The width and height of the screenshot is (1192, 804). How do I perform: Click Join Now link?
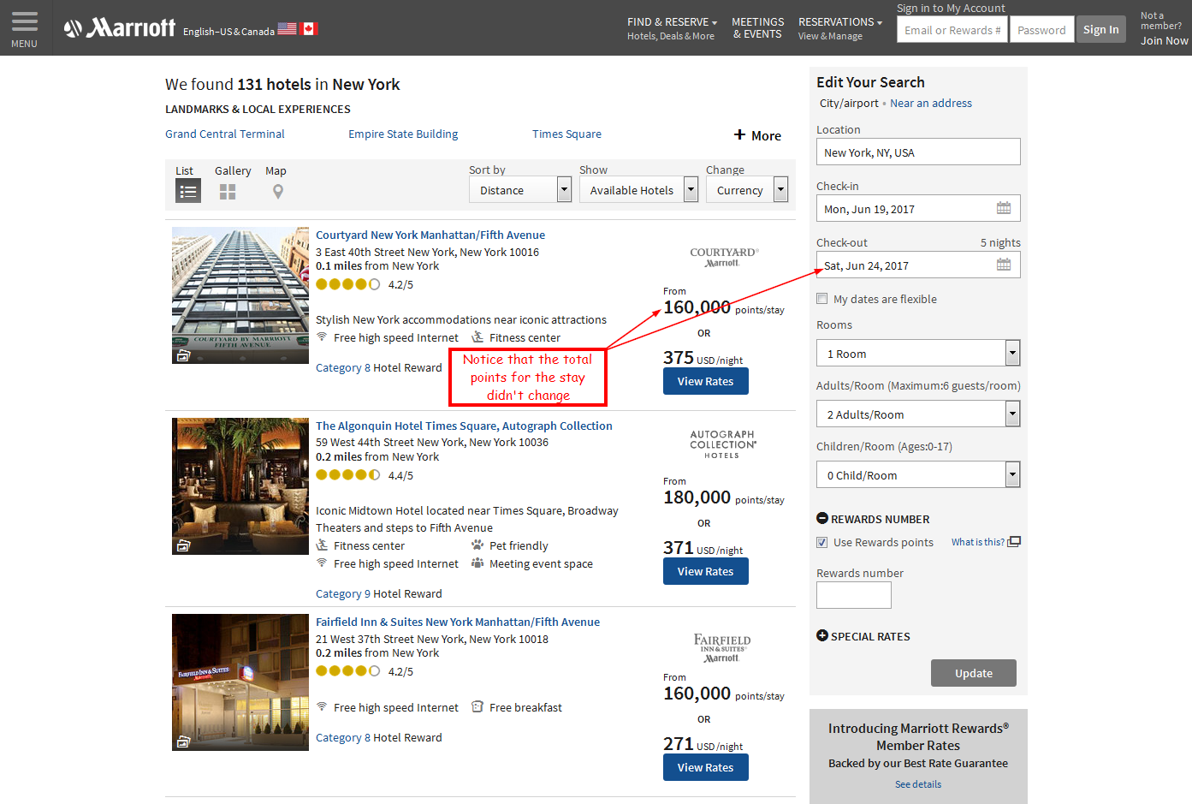pos(1164,40)
